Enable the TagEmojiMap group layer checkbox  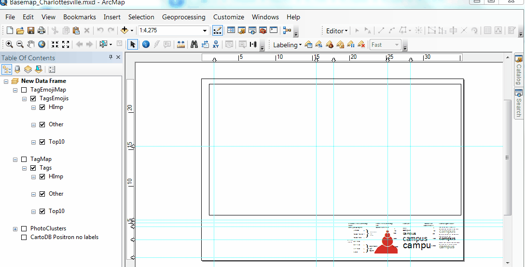click(24, 90)
